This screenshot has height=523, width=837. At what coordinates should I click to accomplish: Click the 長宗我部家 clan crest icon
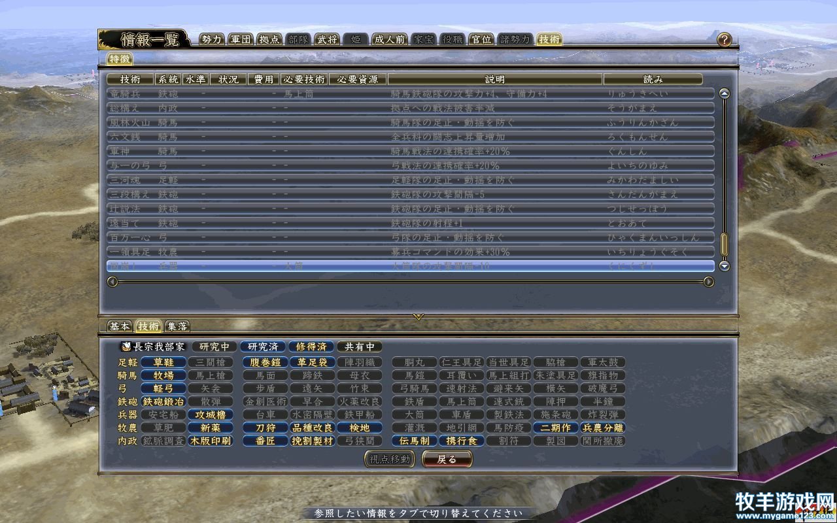click(x=126, y=346)
